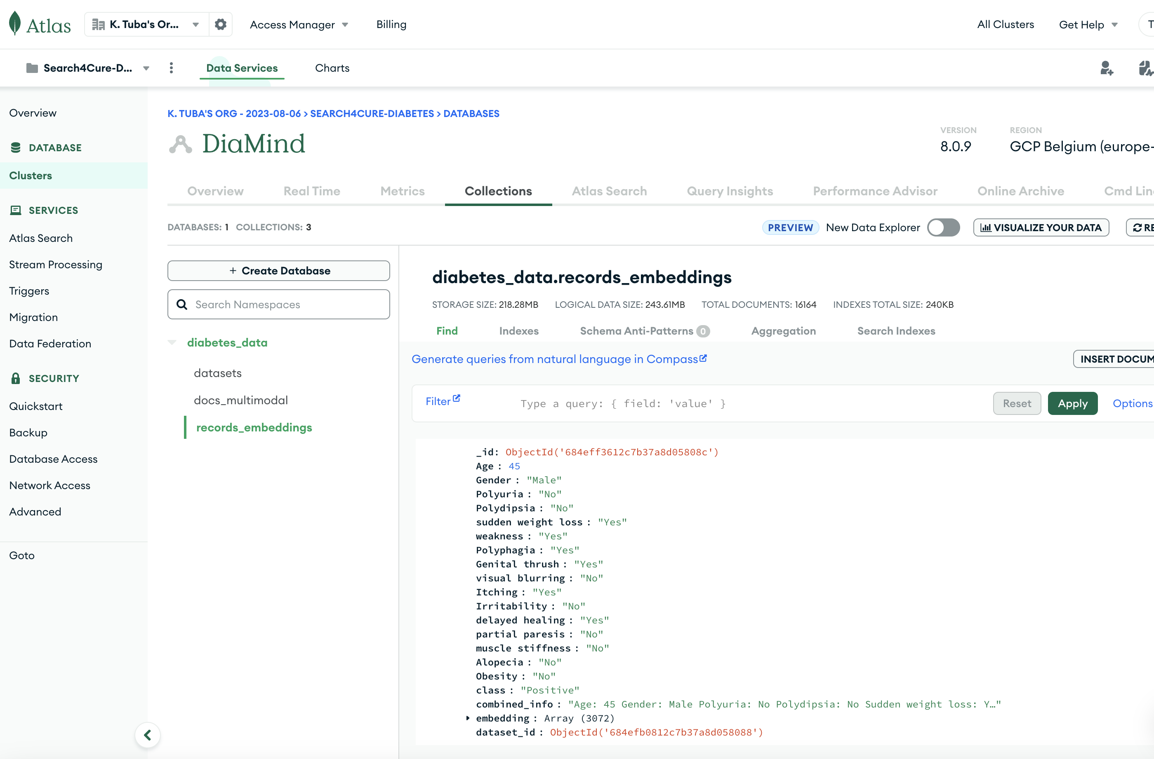Click the Atlas leaf logo
The image size is (1154, 759).
(15, 23)
